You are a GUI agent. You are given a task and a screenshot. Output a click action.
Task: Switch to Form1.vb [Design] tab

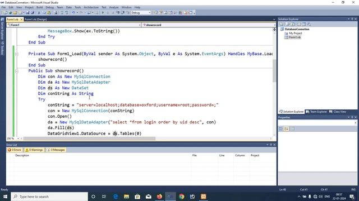(x=36, y=20)
